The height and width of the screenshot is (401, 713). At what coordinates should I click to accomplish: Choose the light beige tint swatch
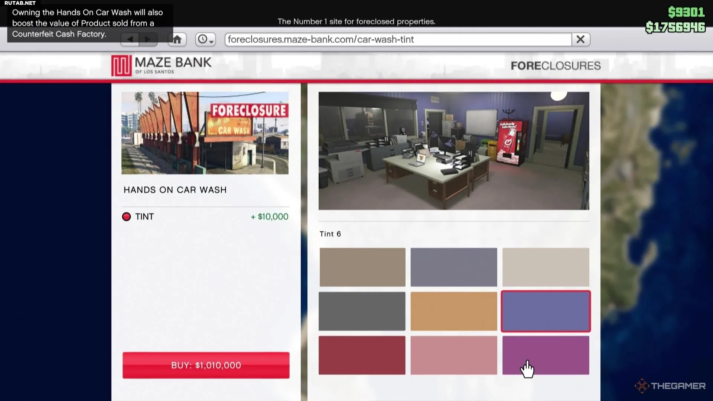coord(546,267)
